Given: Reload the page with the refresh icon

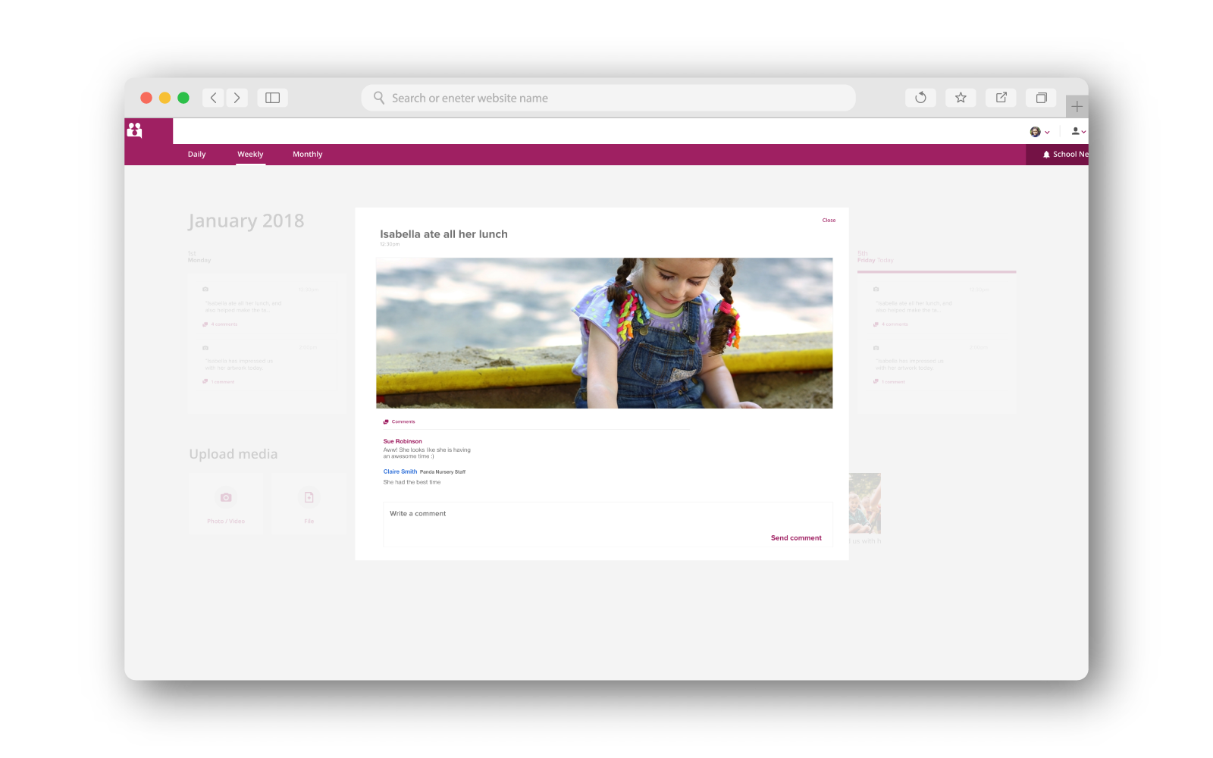Looking at the screenshot, I should coord(920,97).
